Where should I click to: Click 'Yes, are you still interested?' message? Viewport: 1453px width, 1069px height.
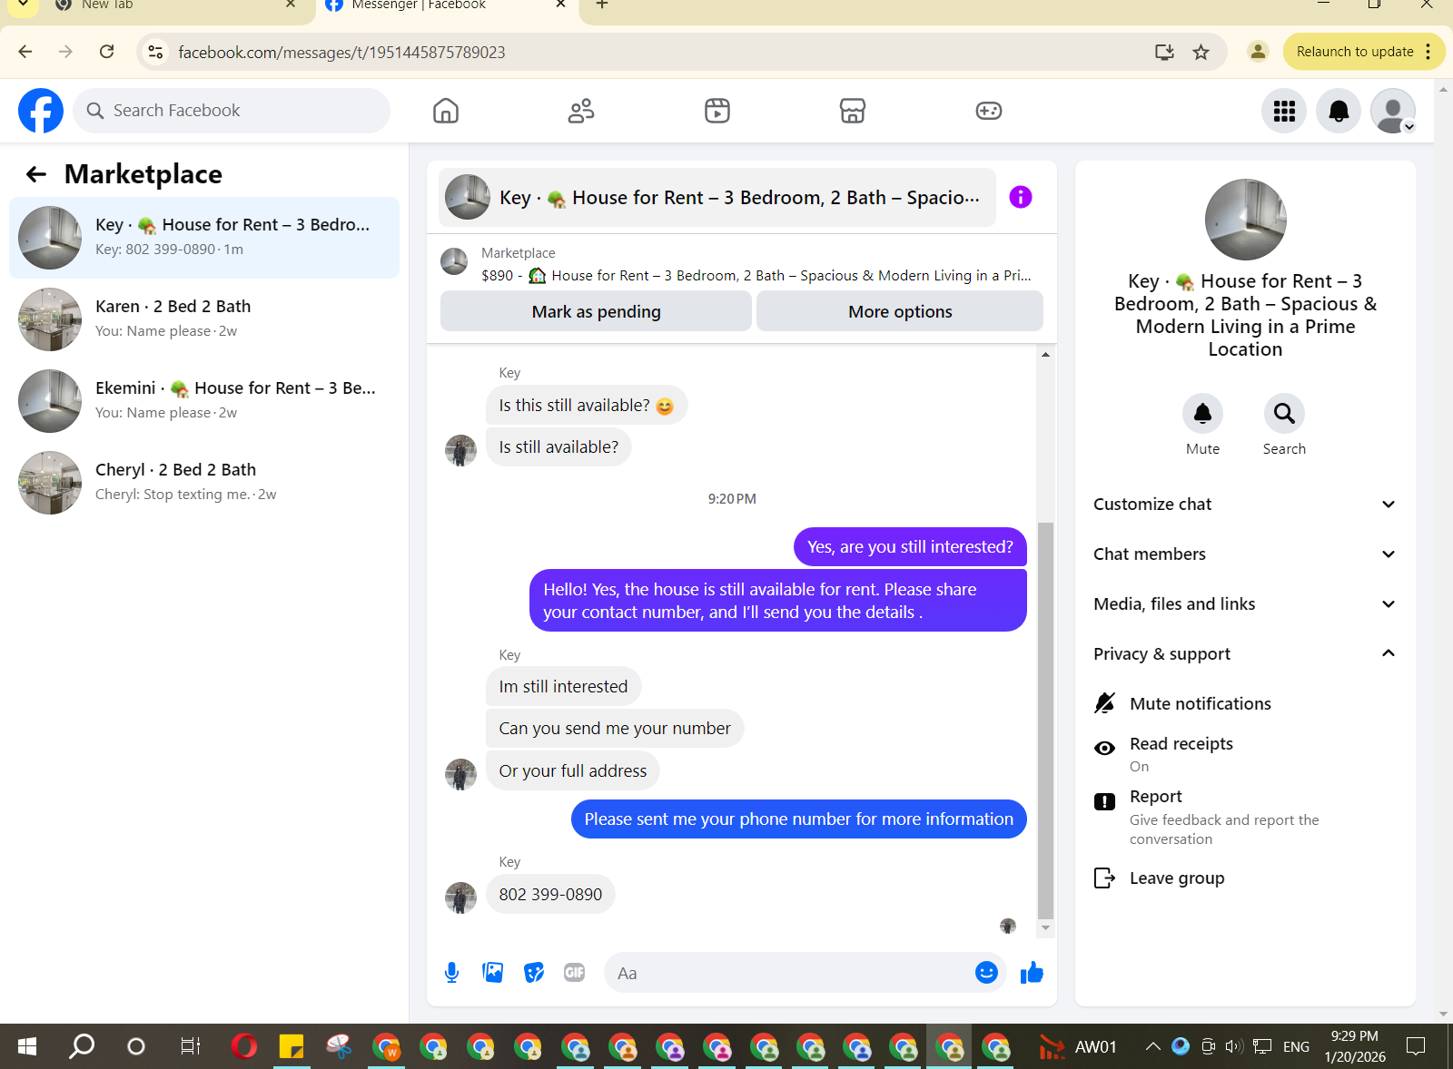(x=910, y=546)
